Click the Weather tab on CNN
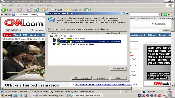 [x=35, y=35]
